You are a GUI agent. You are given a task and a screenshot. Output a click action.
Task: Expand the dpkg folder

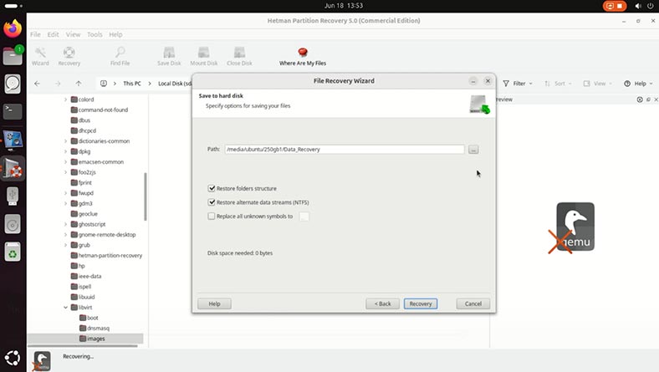pos(65,151)
